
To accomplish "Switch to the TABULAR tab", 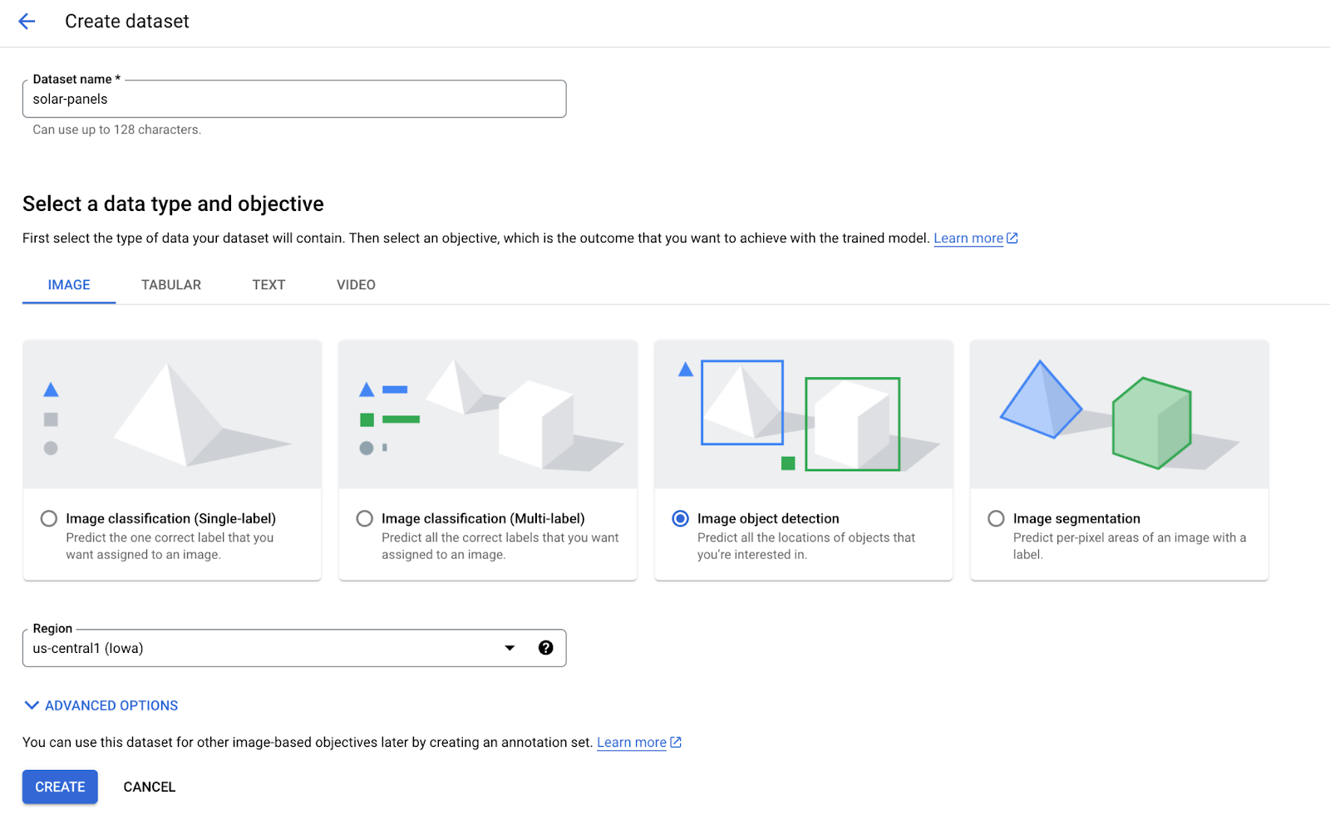I will pos(171,285).
